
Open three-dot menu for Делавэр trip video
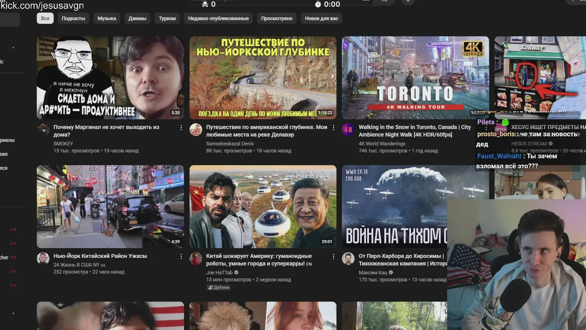point(333,128)
